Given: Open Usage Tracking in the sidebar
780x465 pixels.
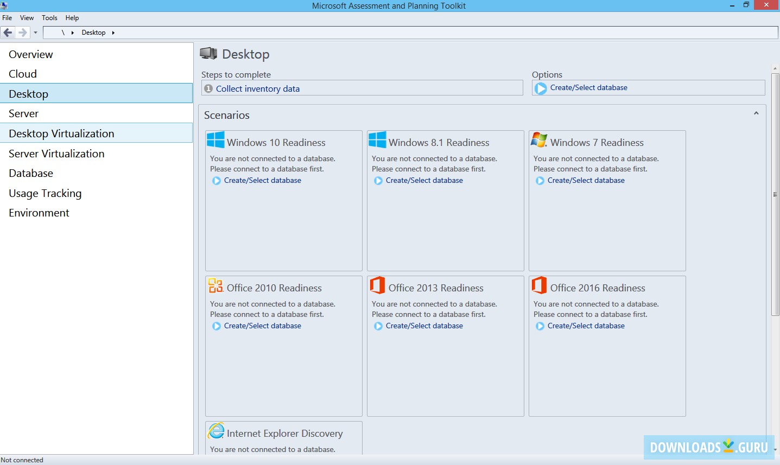Looking at the screenshot, I should click(97, 193).
